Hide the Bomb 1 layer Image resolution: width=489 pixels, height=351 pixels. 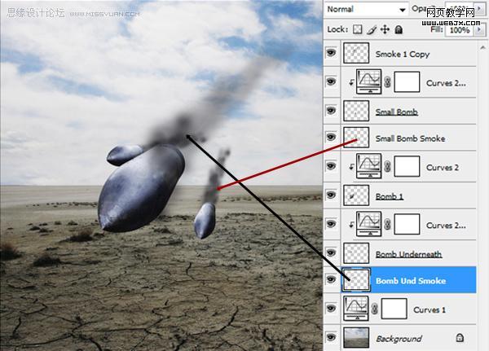331,195
